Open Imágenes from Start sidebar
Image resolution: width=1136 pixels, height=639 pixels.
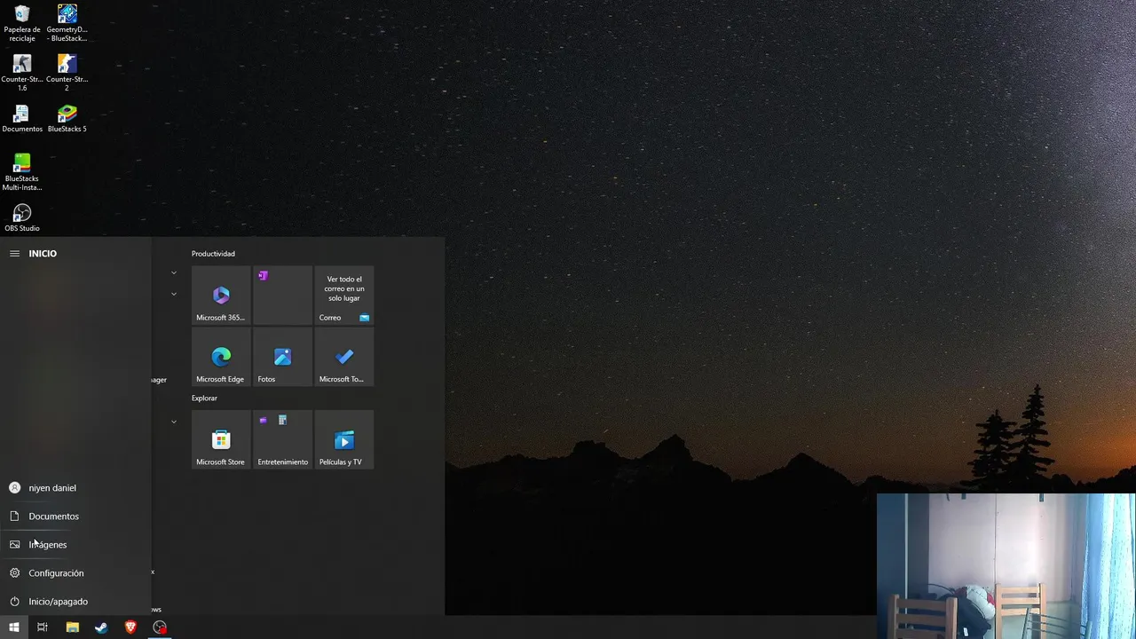tap(75, 545)
